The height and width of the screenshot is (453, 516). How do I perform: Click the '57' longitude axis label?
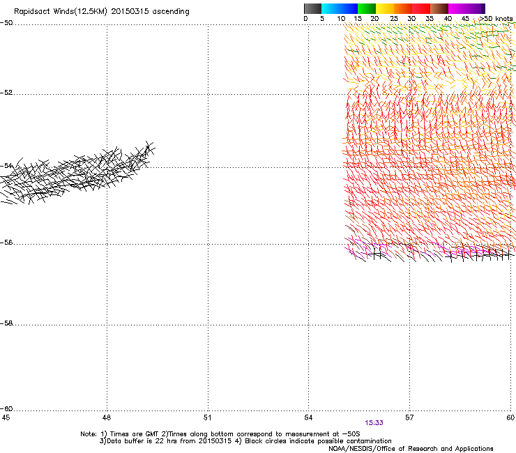pyautogui.click(x=409, y=417)
